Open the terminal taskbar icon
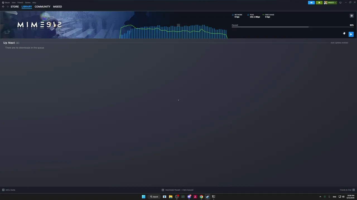 (213, 197)
